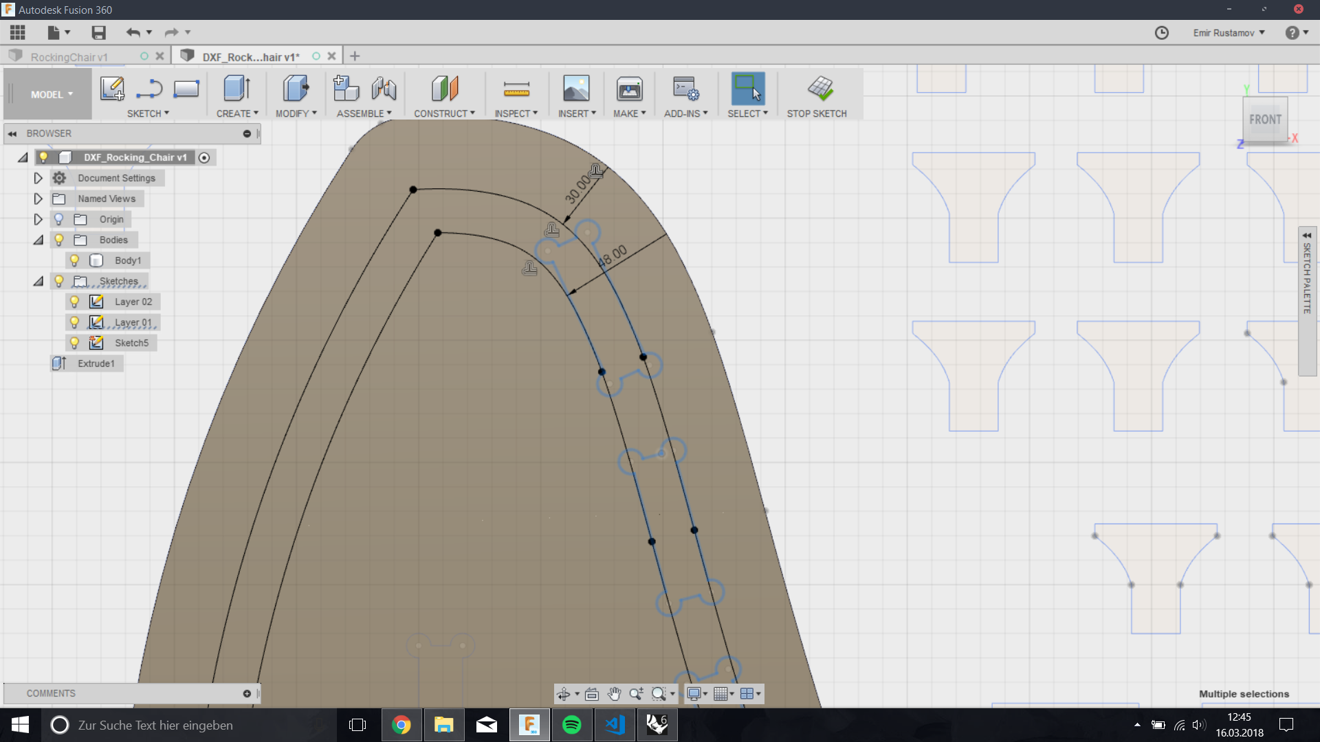Collapse the Sketches folder
The height and width of the screenshot is (742, 1320).
click(38, 281)
